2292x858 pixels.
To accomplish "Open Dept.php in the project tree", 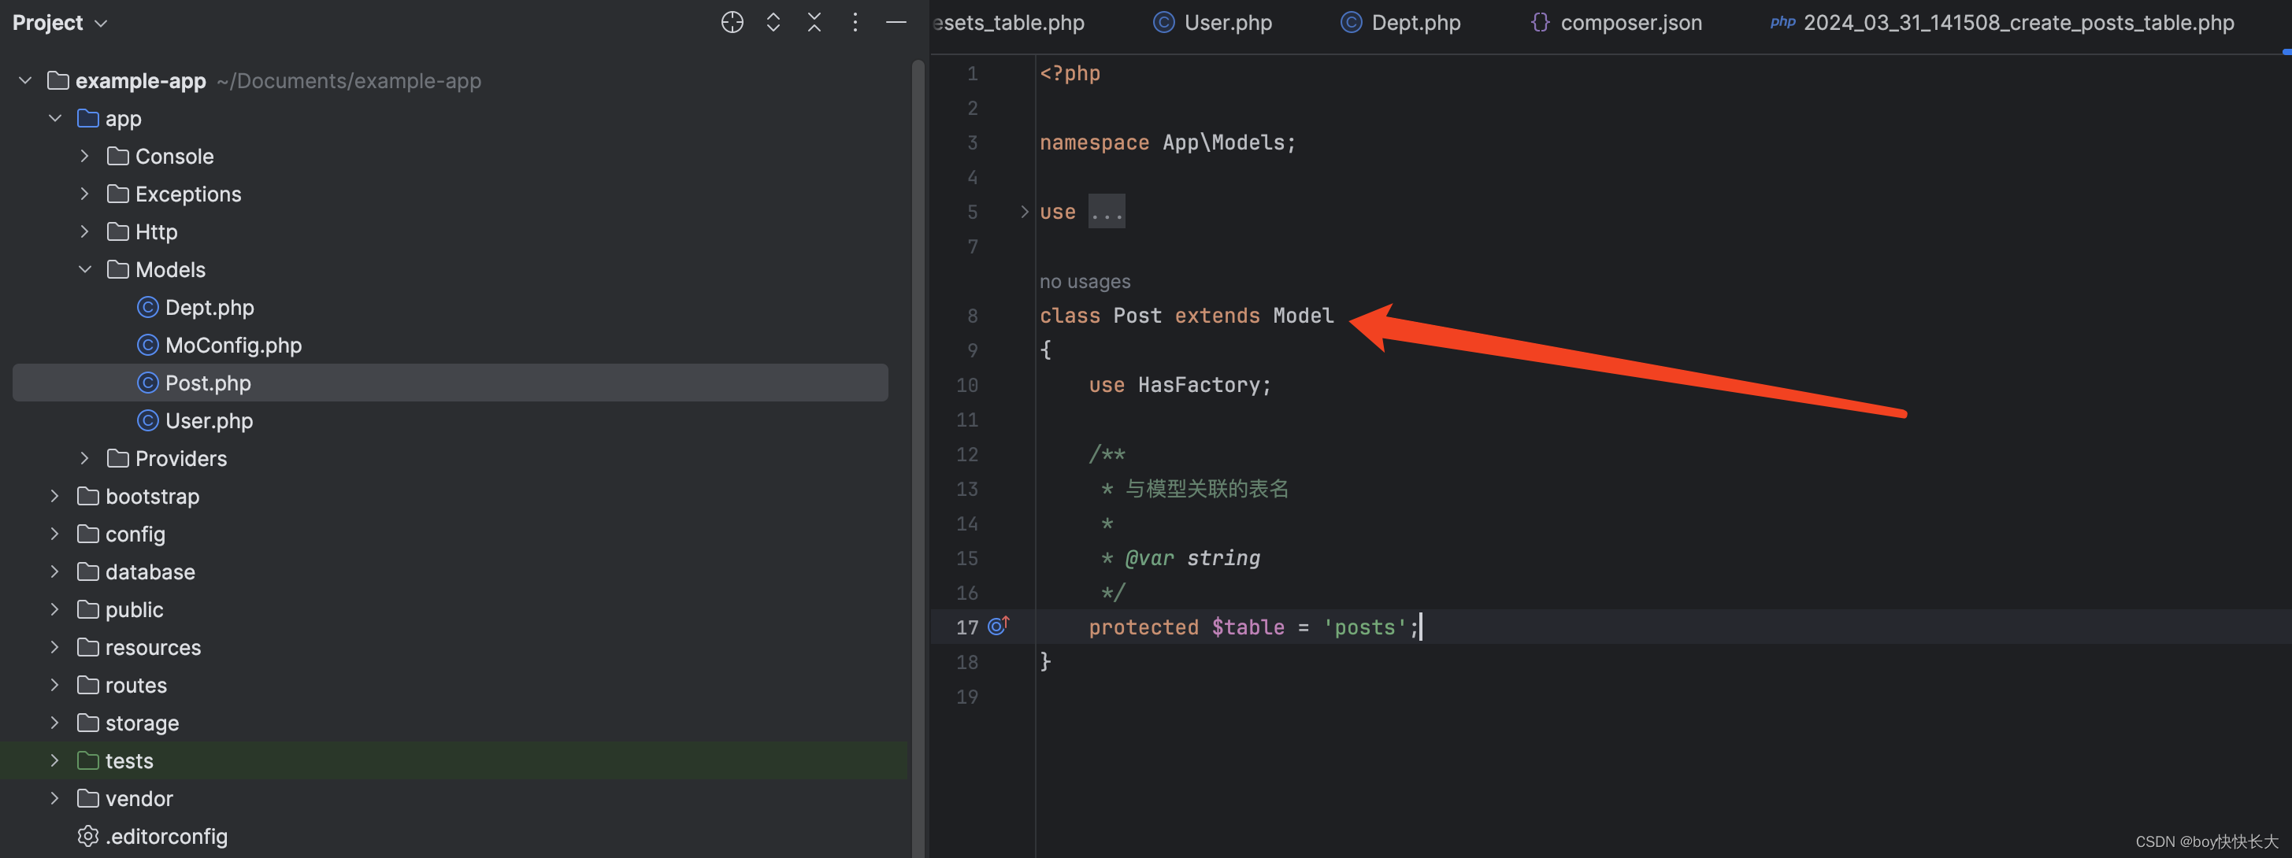I will point(209,308).
